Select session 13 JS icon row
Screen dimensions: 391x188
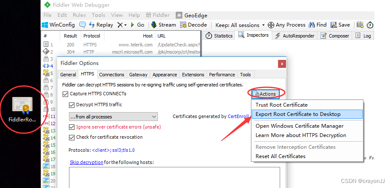49,131
